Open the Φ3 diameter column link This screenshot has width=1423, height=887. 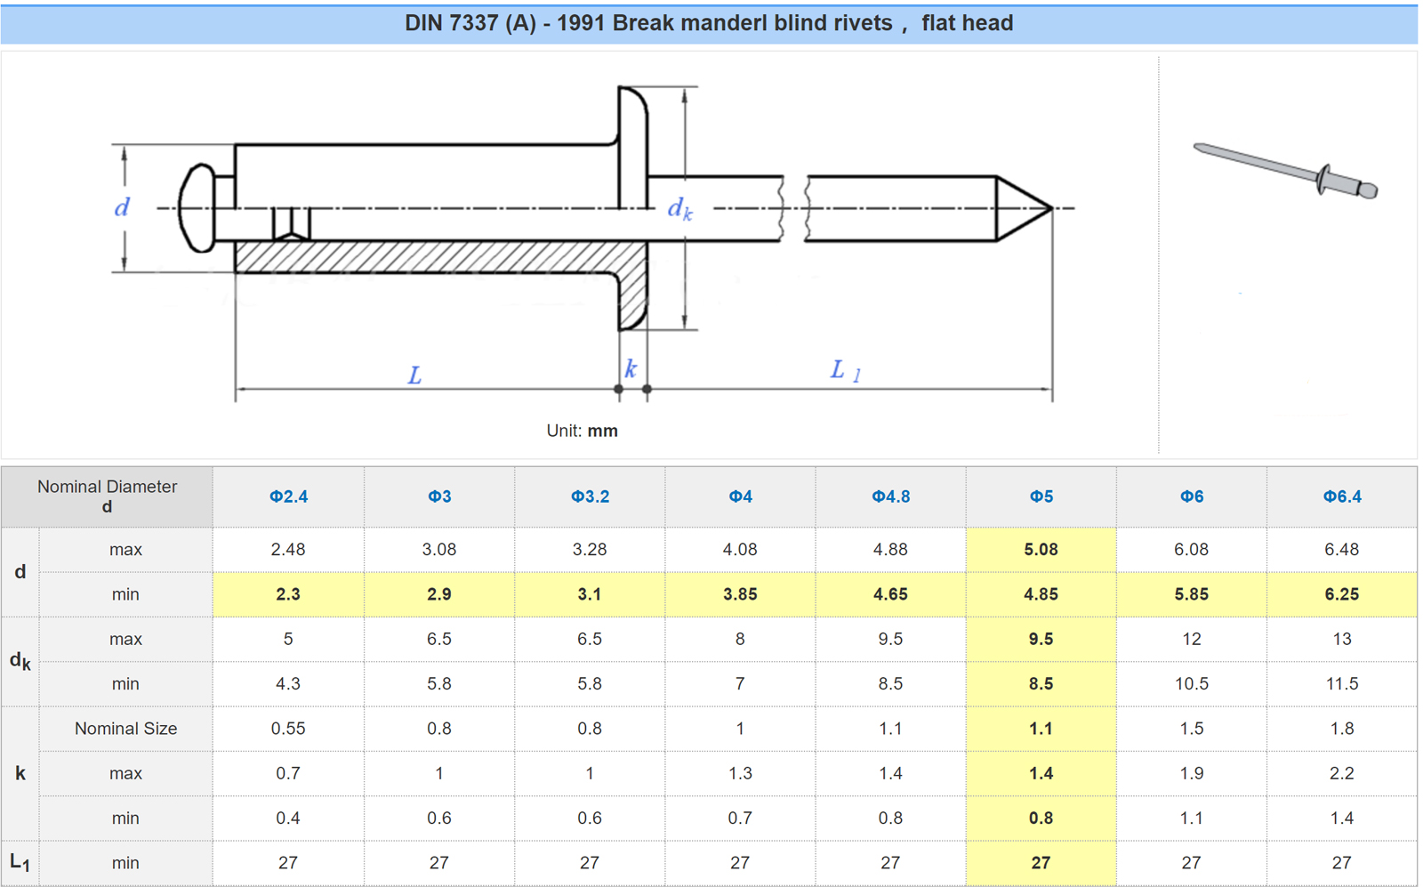coord(439,496)
